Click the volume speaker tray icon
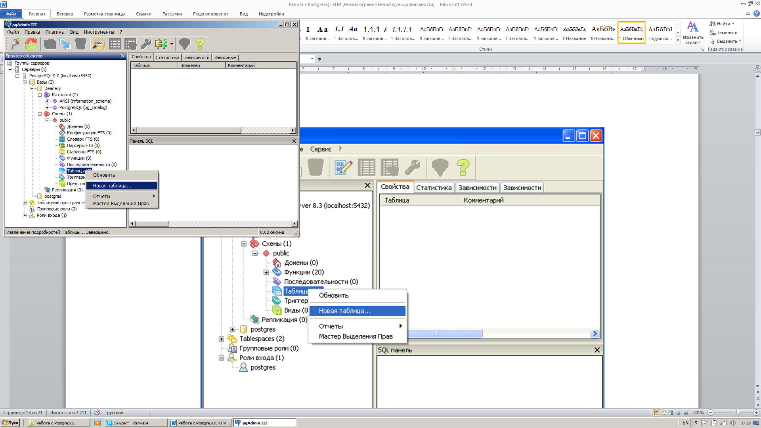 (x=733, y=423)
